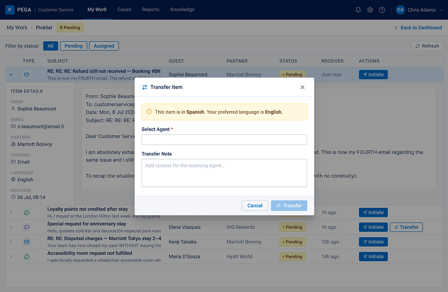
Task: Open the Chris Adams user menu arrow
Action: pos(441,10)
